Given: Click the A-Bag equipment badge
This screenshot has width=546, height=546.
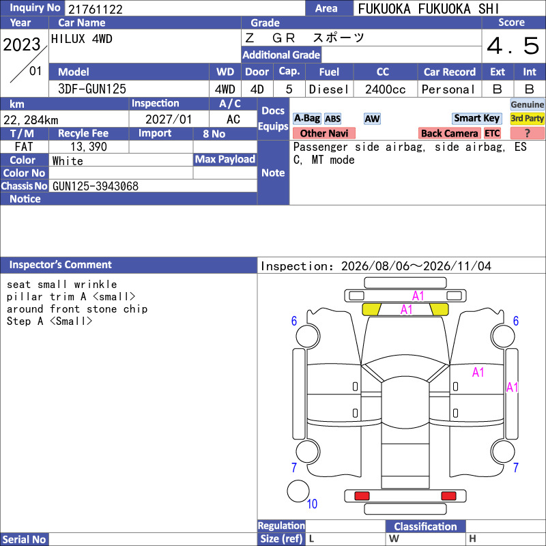Looking at the screenshot, I should [306, 119].
